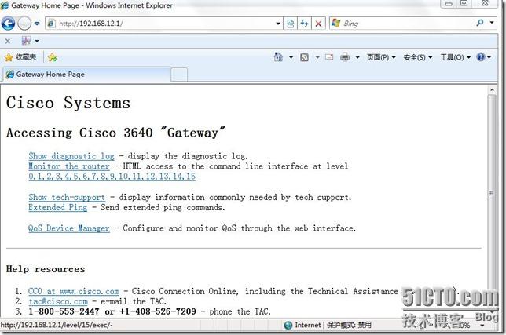Open the Monitor the router link
This screenshot has height=335, width=506.
pos(69,166)
